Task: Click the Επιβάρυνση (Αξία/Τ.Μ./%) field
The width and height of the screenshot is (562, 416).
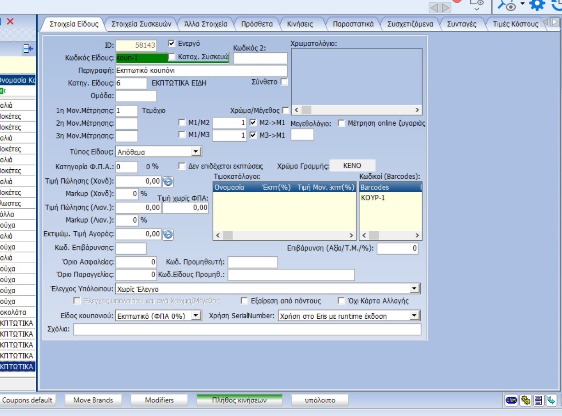Action: tap(398, 249)
